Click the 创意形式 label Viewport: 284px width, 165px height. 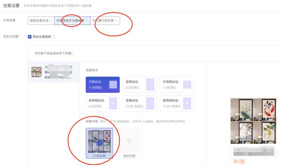coord(92,70)
